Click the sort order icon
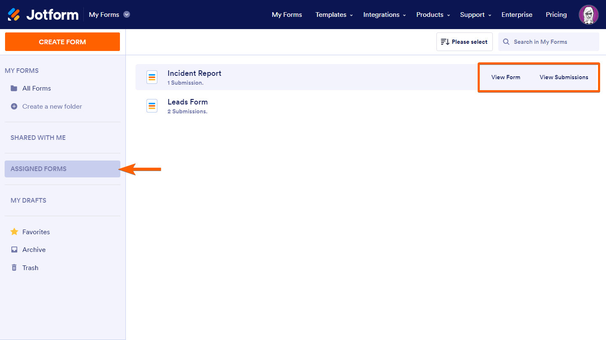 (445, 42)
